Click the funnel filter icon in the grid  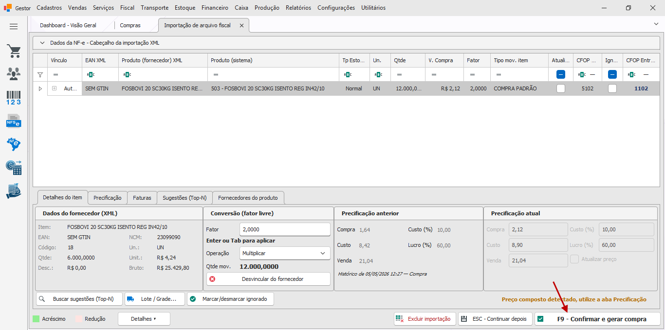(x=40, y=74)
